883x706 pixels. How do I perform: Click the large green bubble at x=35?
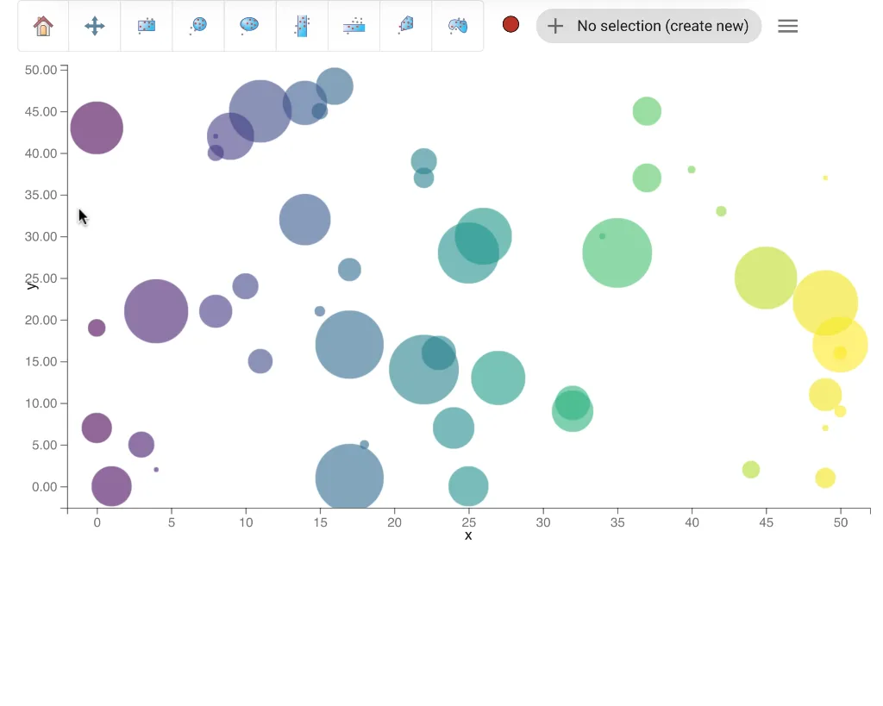pos(617,253)
